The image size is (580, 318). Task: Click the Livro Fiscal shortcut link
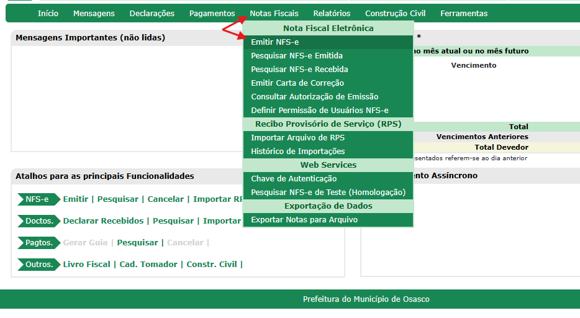86,265
